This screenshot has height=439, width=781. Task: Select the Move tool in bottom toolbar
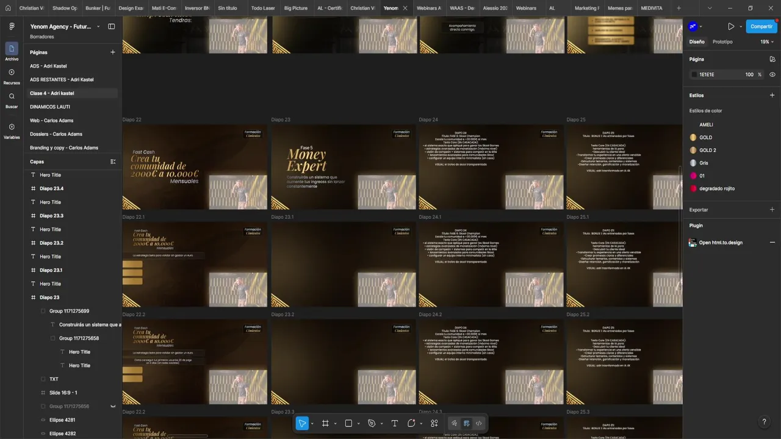coord(302,423)
